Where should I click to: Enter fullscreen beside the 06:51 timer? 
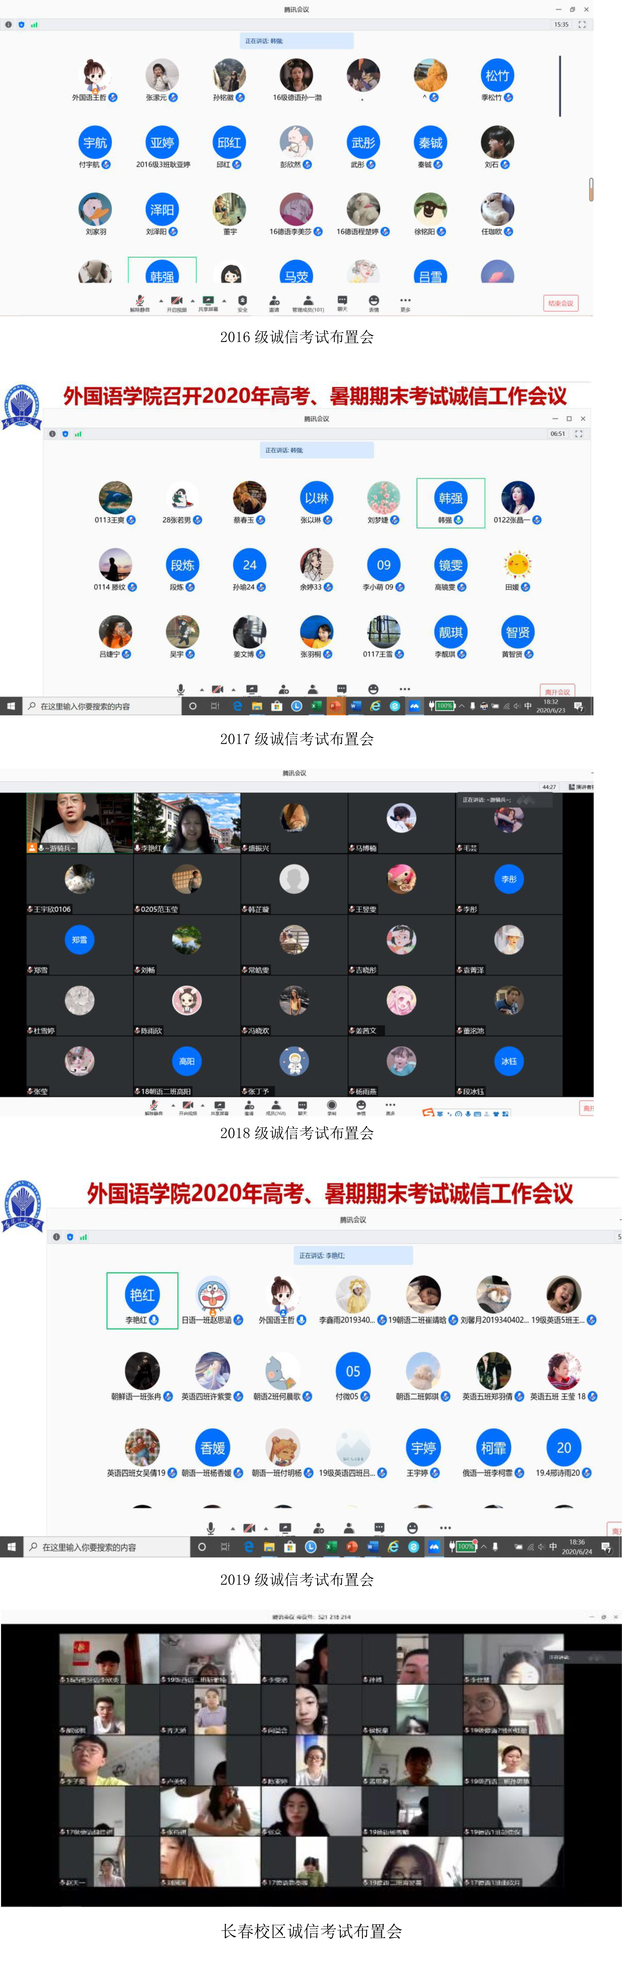pyautogui.click(x=578, y=434)
